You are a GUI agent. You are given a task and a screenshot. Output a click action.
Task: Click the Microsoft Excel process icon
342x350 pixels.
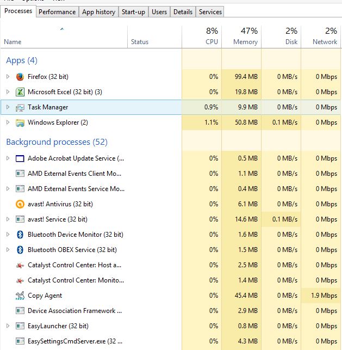20,92
